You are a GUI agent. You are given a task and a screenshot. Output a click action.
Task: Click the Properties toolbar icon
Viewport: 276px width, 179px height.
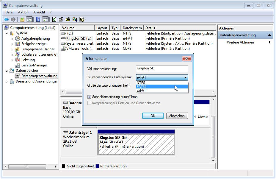pyautogui.click(x=61, y=19)
